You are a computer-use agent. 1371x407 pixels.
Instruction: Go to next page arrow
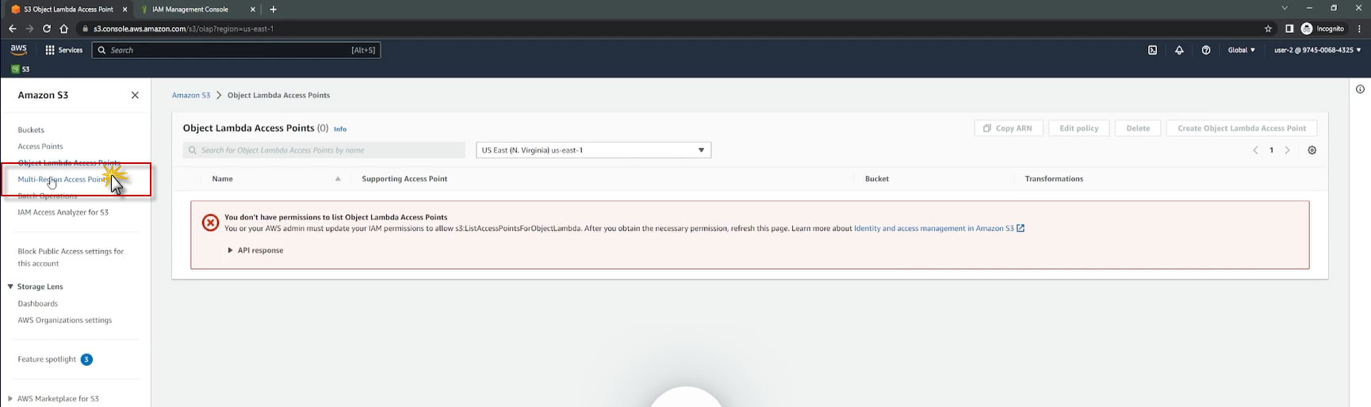1287,150
